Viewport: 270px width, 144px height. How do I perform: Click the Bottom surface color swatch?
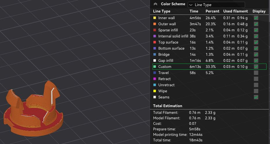[x=155, y=48]
